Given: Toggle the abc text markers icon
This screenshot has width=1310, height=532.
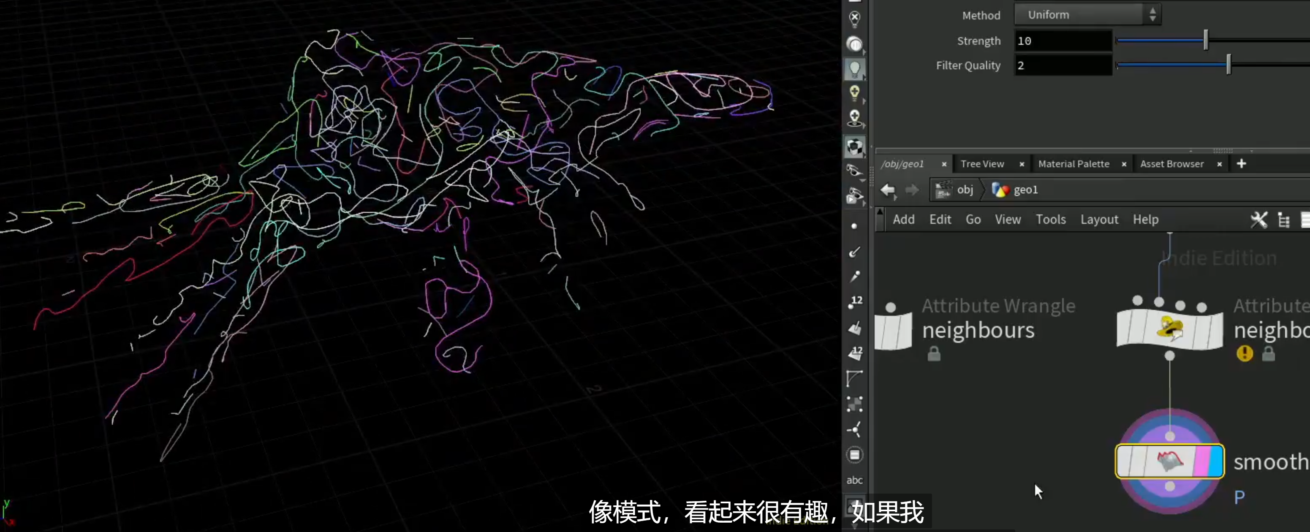Looking at the screenshot, I should coord(854,480).
